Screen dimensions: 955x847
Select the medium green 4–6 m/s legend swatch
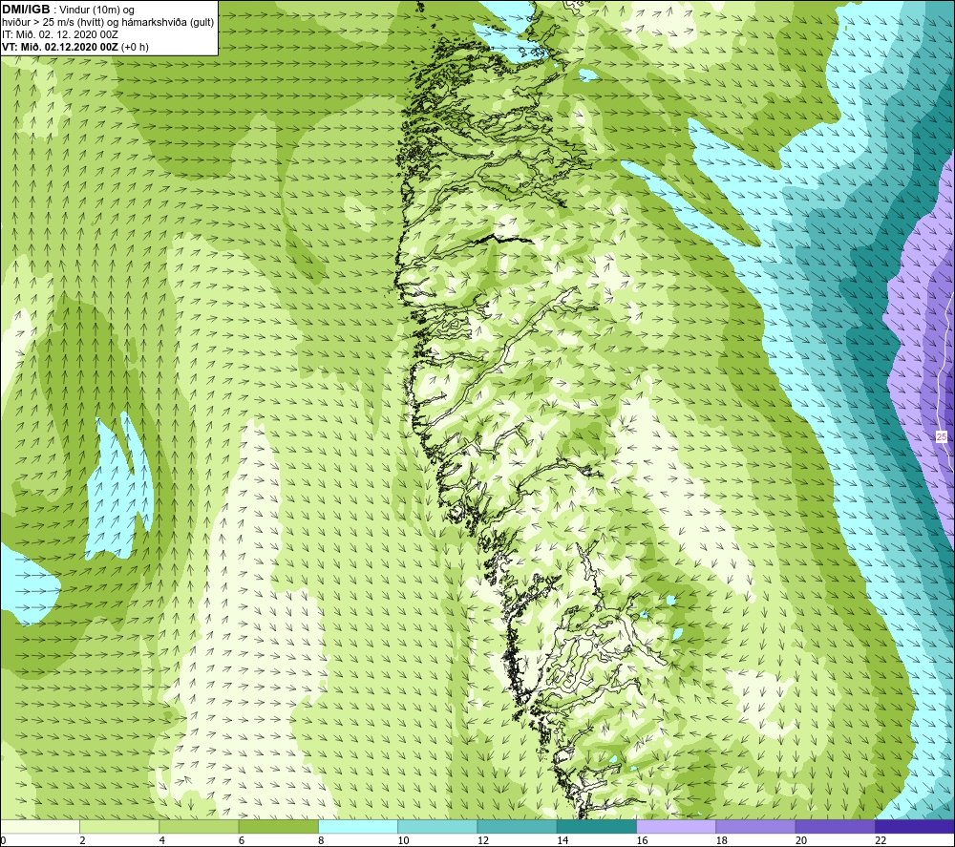[200, 827]
